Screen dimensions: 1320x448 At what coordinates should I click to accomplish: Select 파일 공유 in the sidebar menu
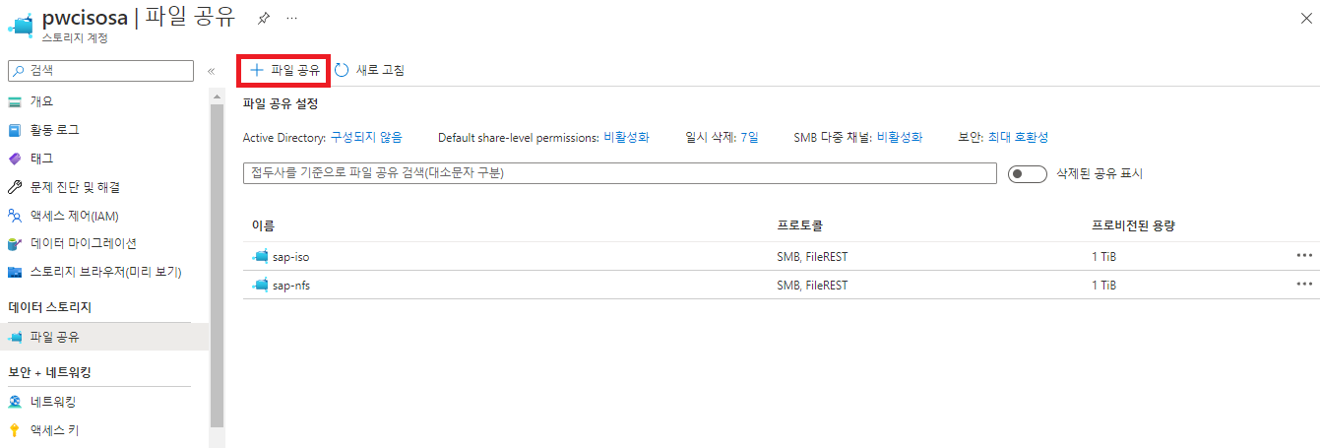pyautogui.click(x=104, y=337)
